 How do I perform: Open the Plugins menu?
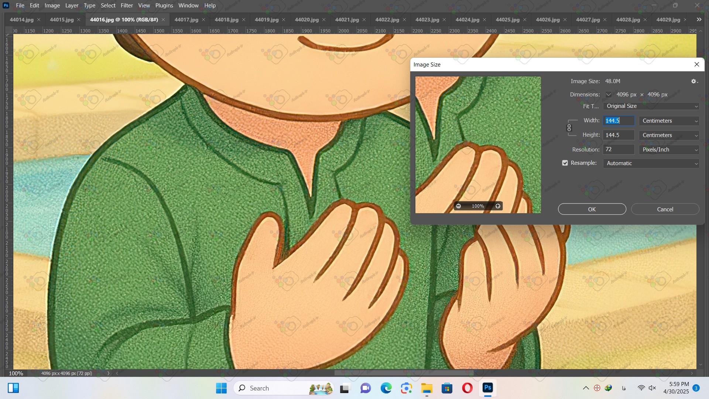[164, 6]
